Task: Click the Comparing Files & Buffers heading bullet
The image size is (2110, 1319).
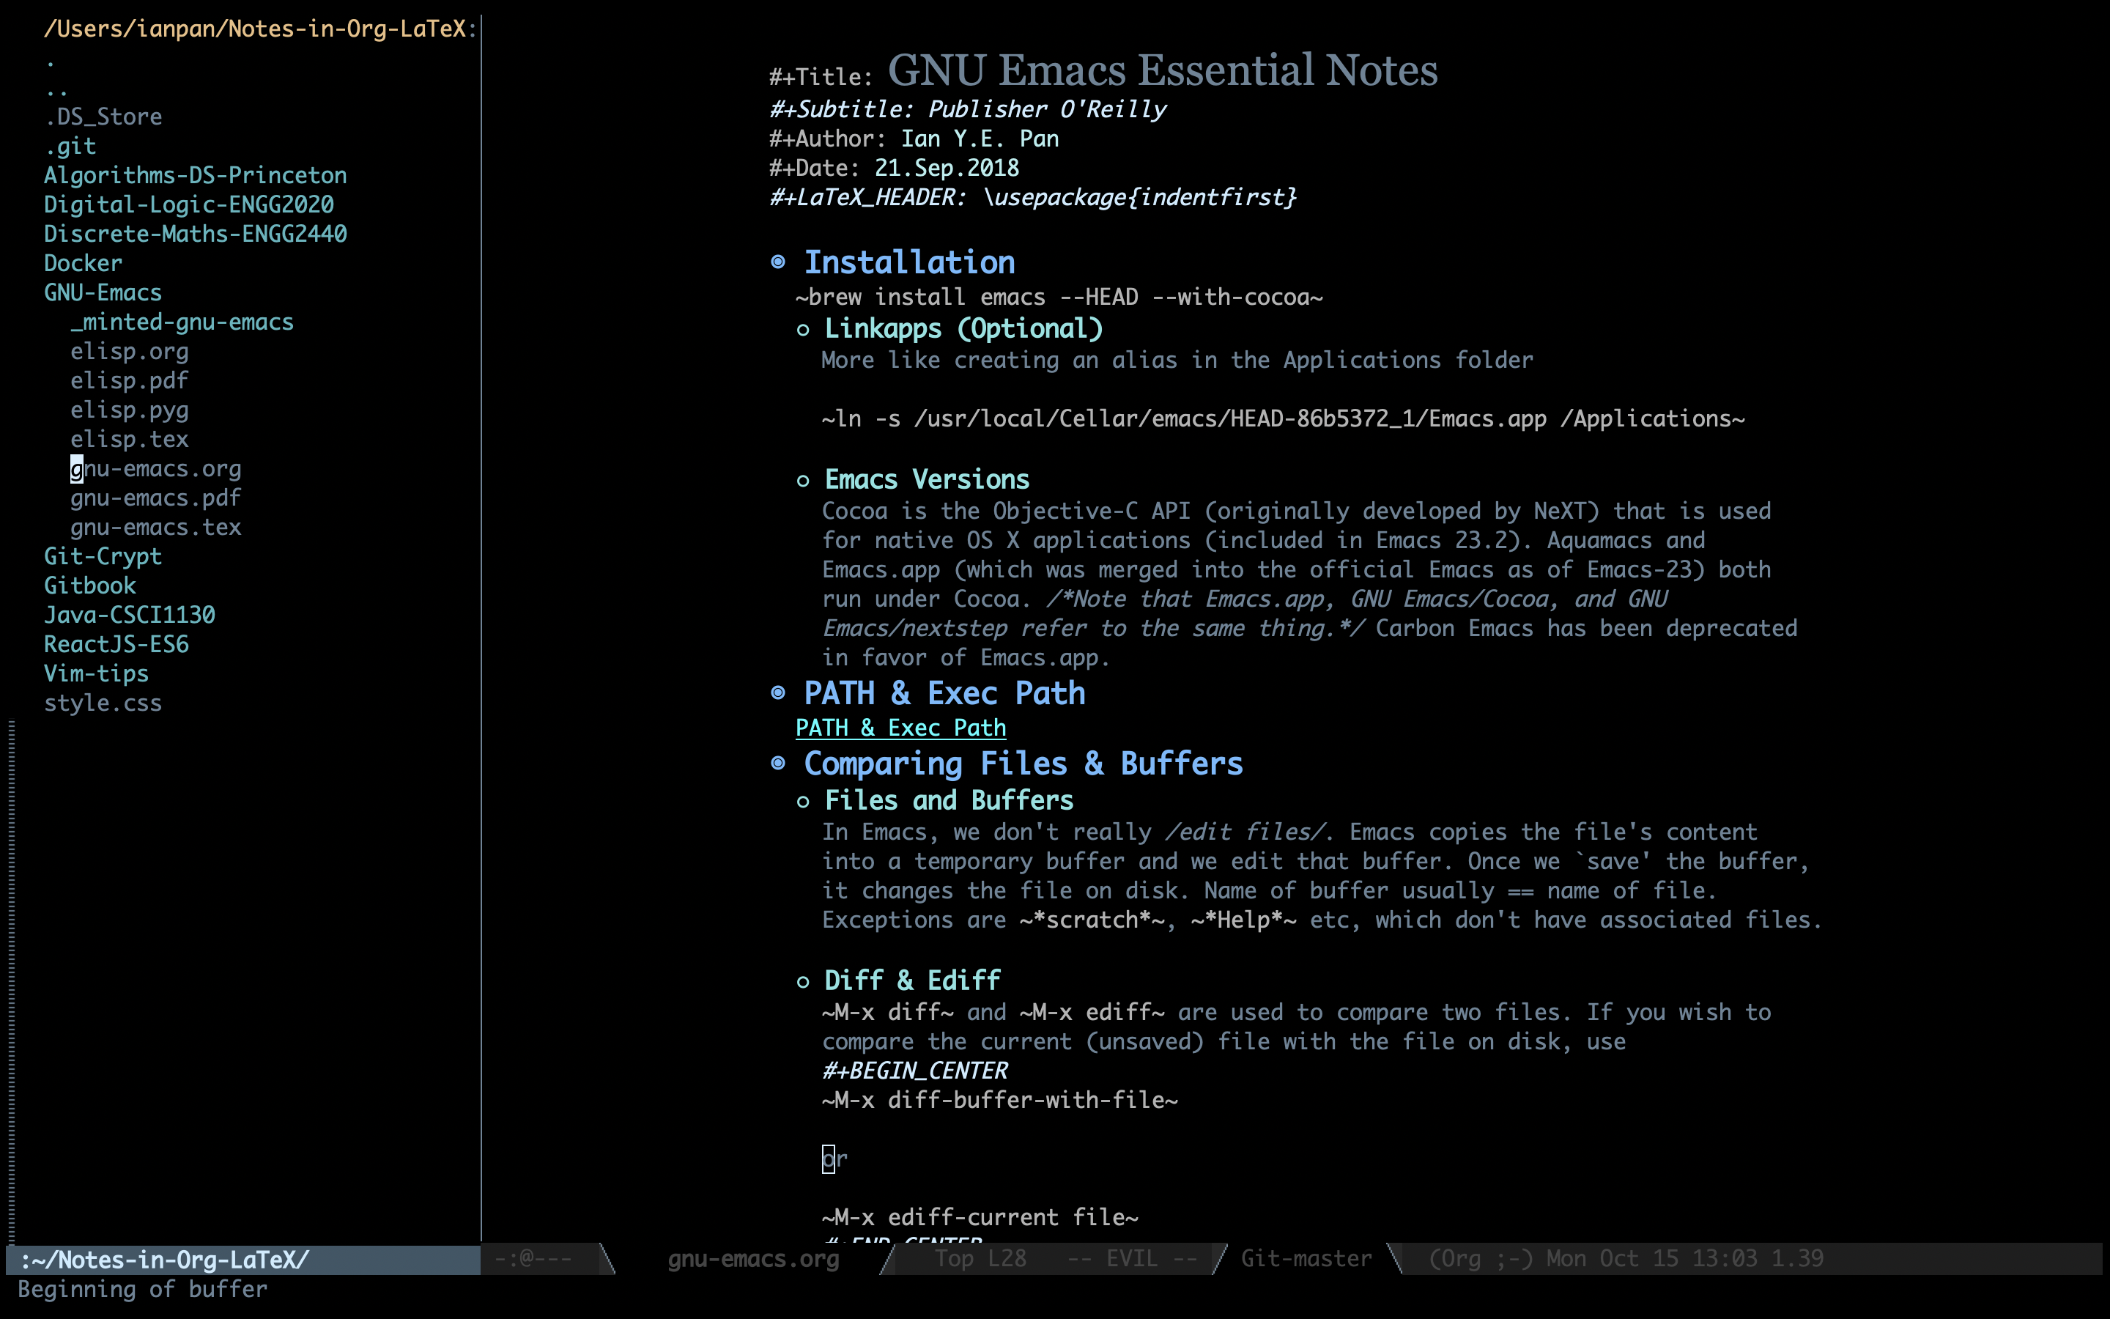Action: coord(778,764)
